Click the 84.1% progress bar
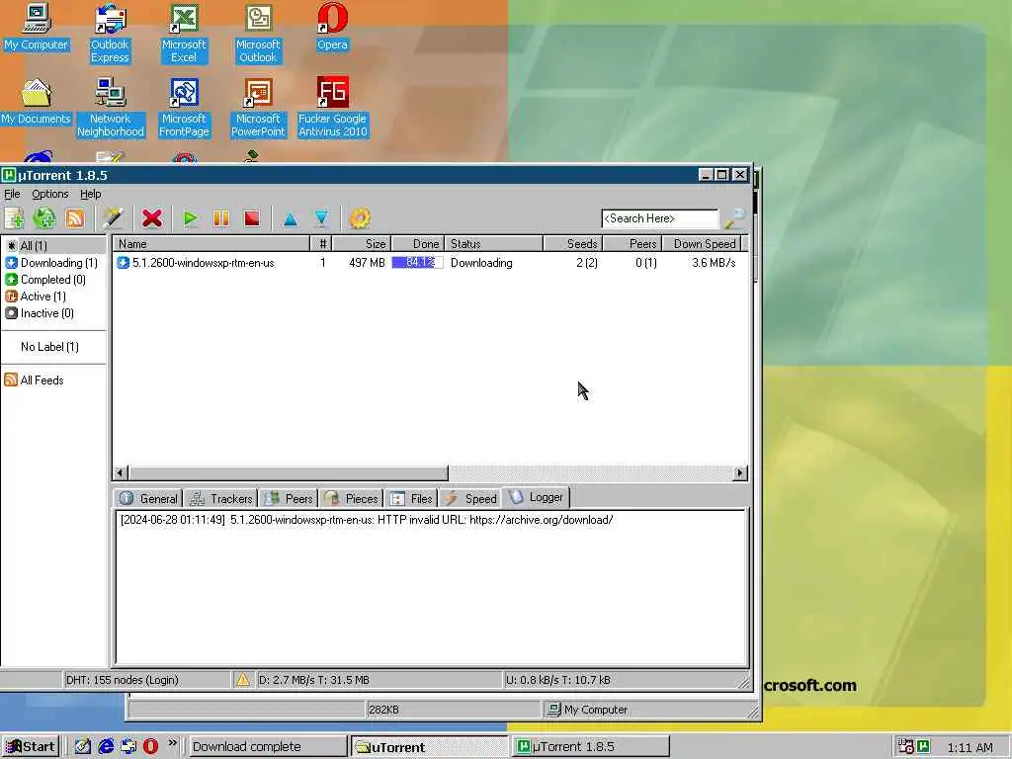The image size is (1012, 759). click(418, 263)
